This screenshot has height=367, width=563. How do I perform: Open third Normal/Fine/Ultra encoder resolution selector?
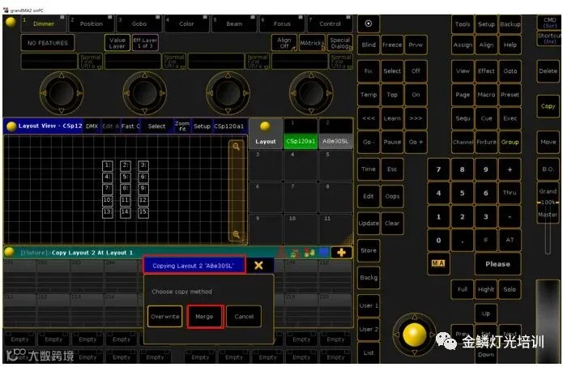click(x=258, y=61)
